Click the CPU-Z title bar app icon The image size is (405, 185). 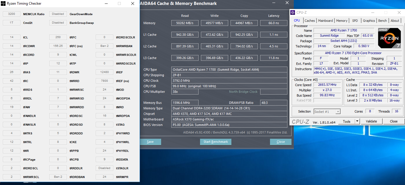293,13
